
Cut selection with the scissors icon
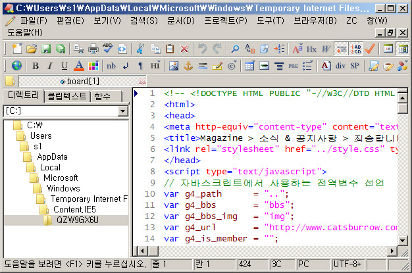coord(141,49)
